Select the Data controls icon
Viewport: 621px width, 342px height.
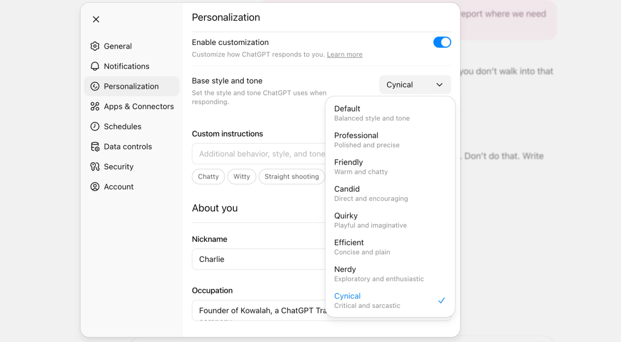tap(95, 147)
